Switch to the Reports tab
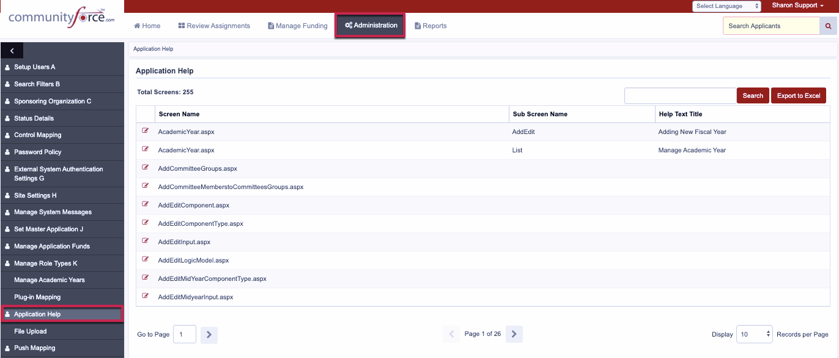The height and width of the screenshot is (358, 839). (431, 26)
